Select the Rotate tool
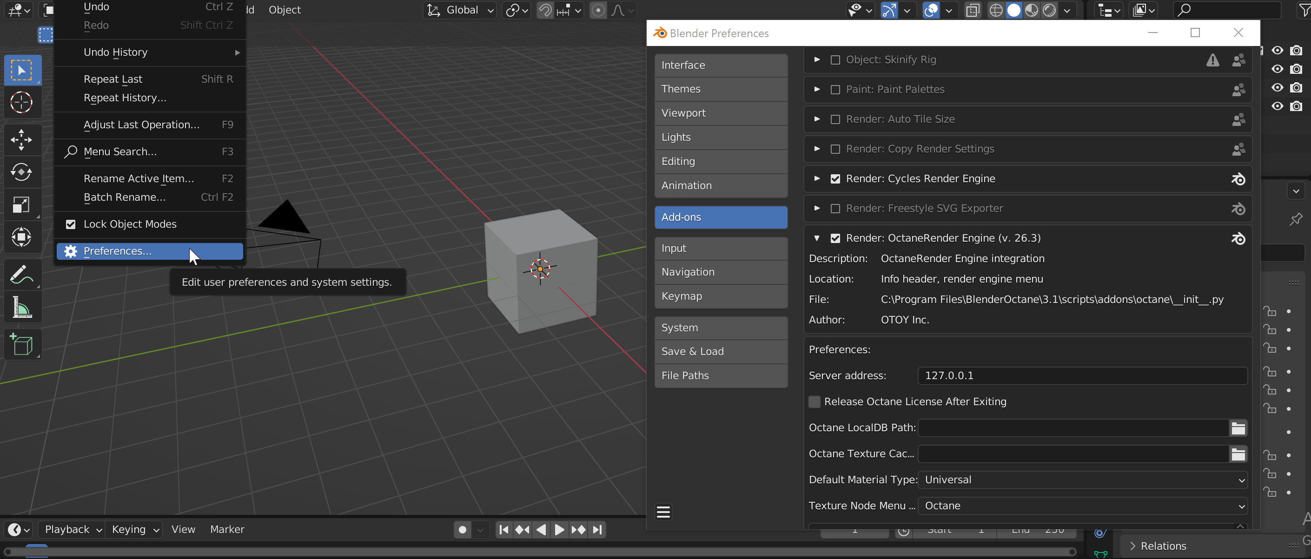The width and height of the screenshot is (1311, 559). pos(21,172)
